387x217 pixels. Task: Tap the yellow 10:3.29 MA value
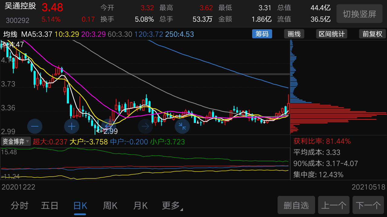pos(67,34)
